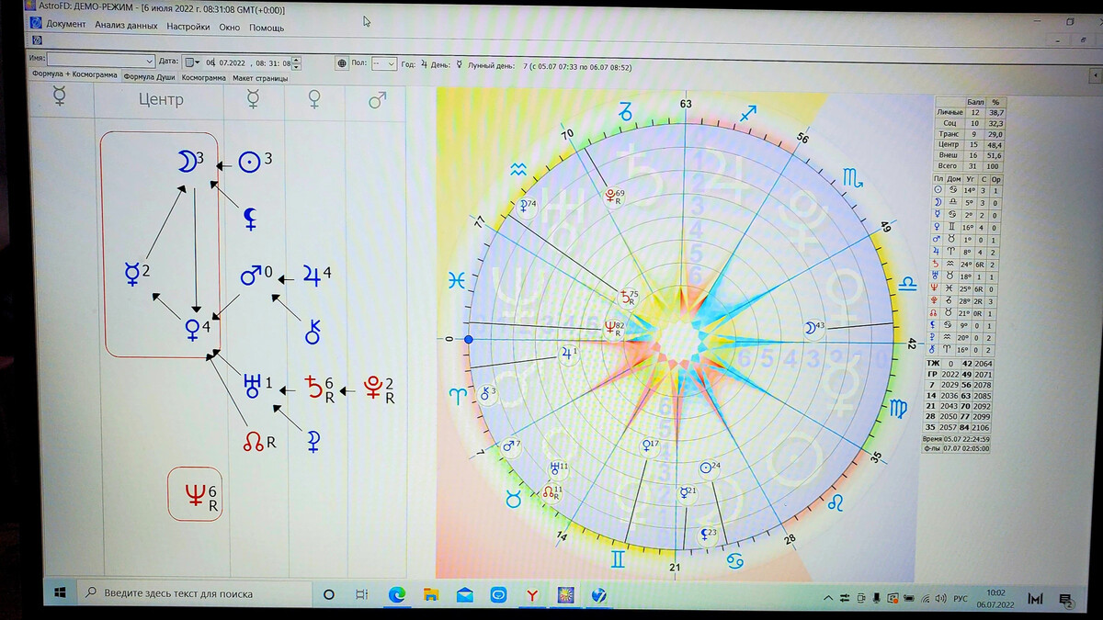Image resolution: width=1103 pixels, height=620 pixels.
Task: Click the Venus symbol inside the center box
Action: pyautogui.click(x=193, y=331)
